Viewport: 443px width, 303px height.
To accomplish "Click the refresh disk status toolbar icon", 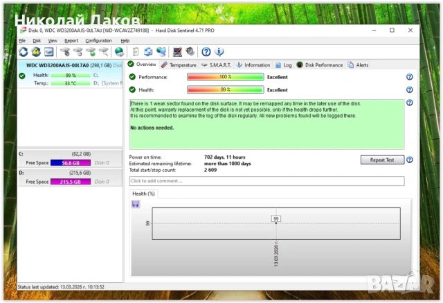I will [x=24, y=52].
